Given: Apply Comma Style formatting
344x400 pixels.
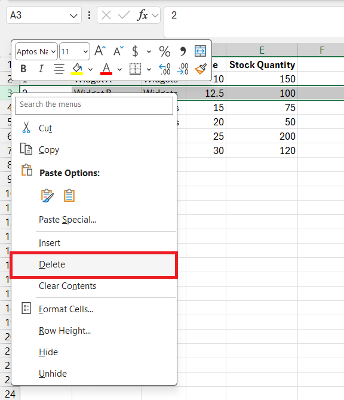Looking at the screenshot, I should point(183,51).
